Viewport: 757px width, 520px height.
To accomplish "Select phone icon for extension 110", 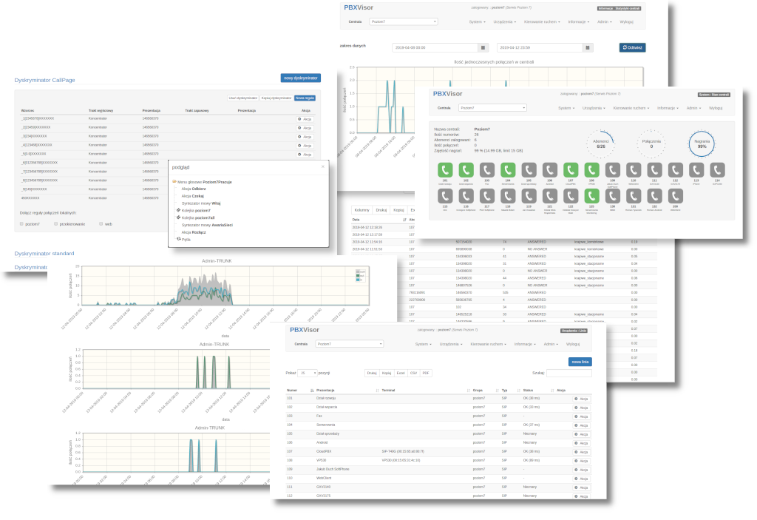I will point(634,170).
